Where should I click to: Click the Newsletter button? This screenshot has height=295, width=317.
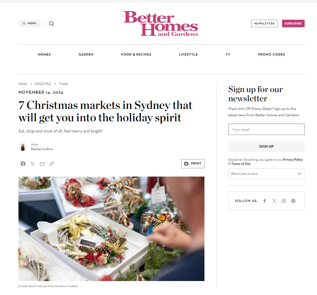265,23
